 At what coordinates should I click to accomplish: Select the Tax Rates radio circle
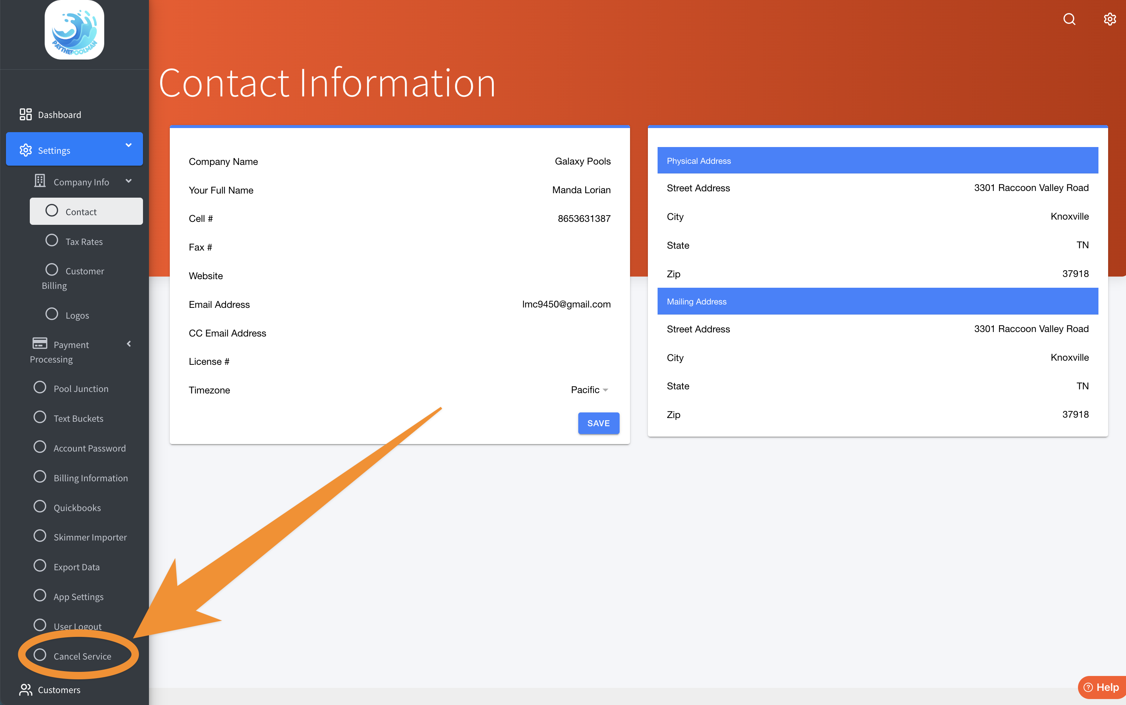52,240
